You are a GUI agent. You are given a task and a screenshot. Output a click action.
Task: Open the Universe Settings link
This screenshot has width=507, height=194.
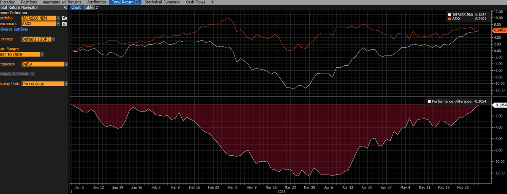pos(14,29)
